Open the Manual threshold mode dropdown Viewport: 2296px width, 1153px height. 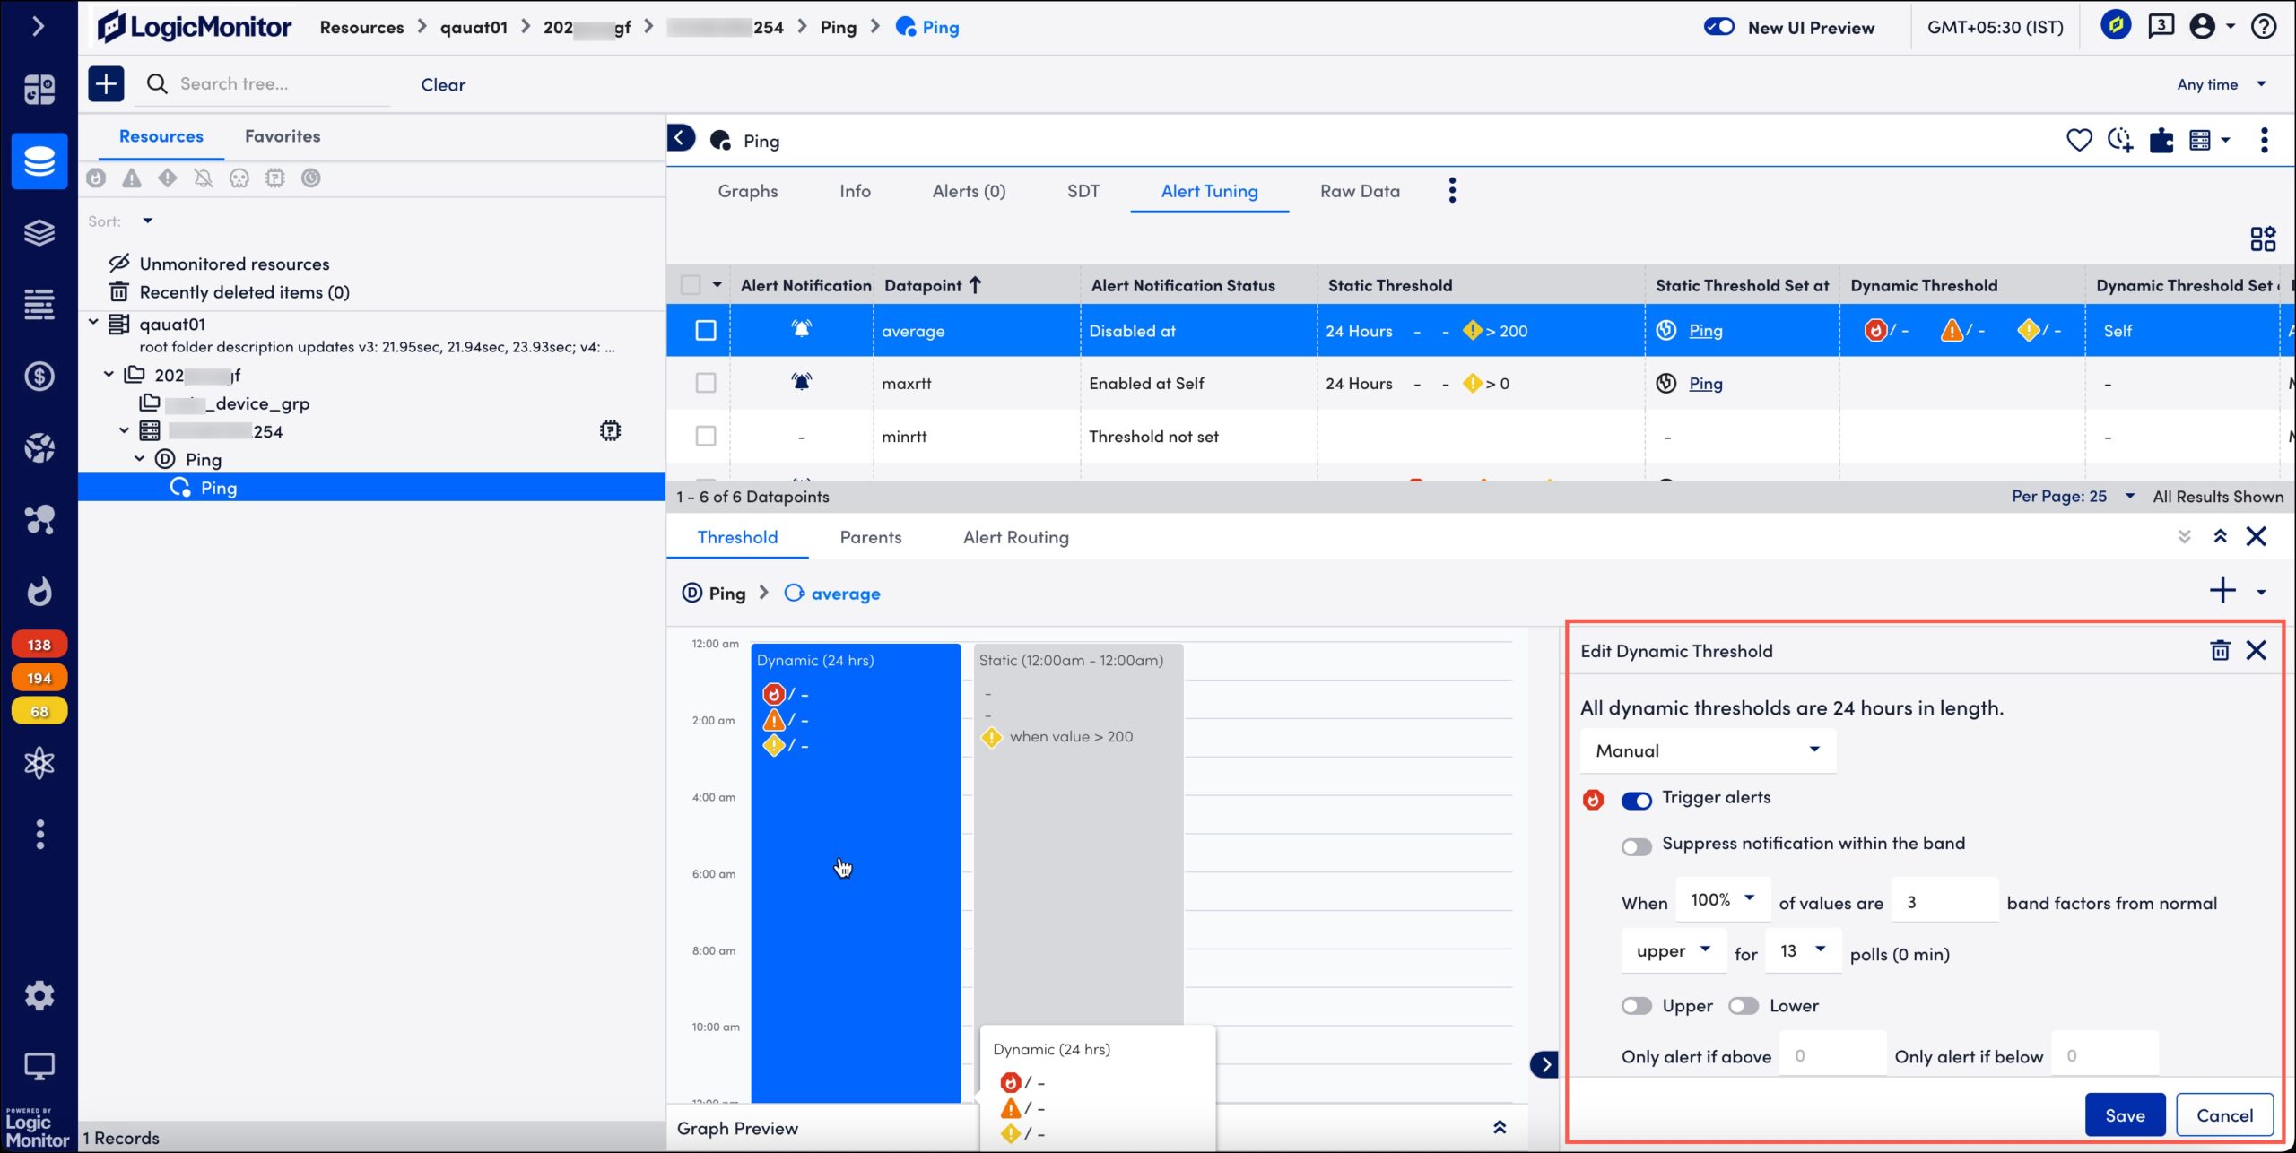click(x=1707, y=750)
